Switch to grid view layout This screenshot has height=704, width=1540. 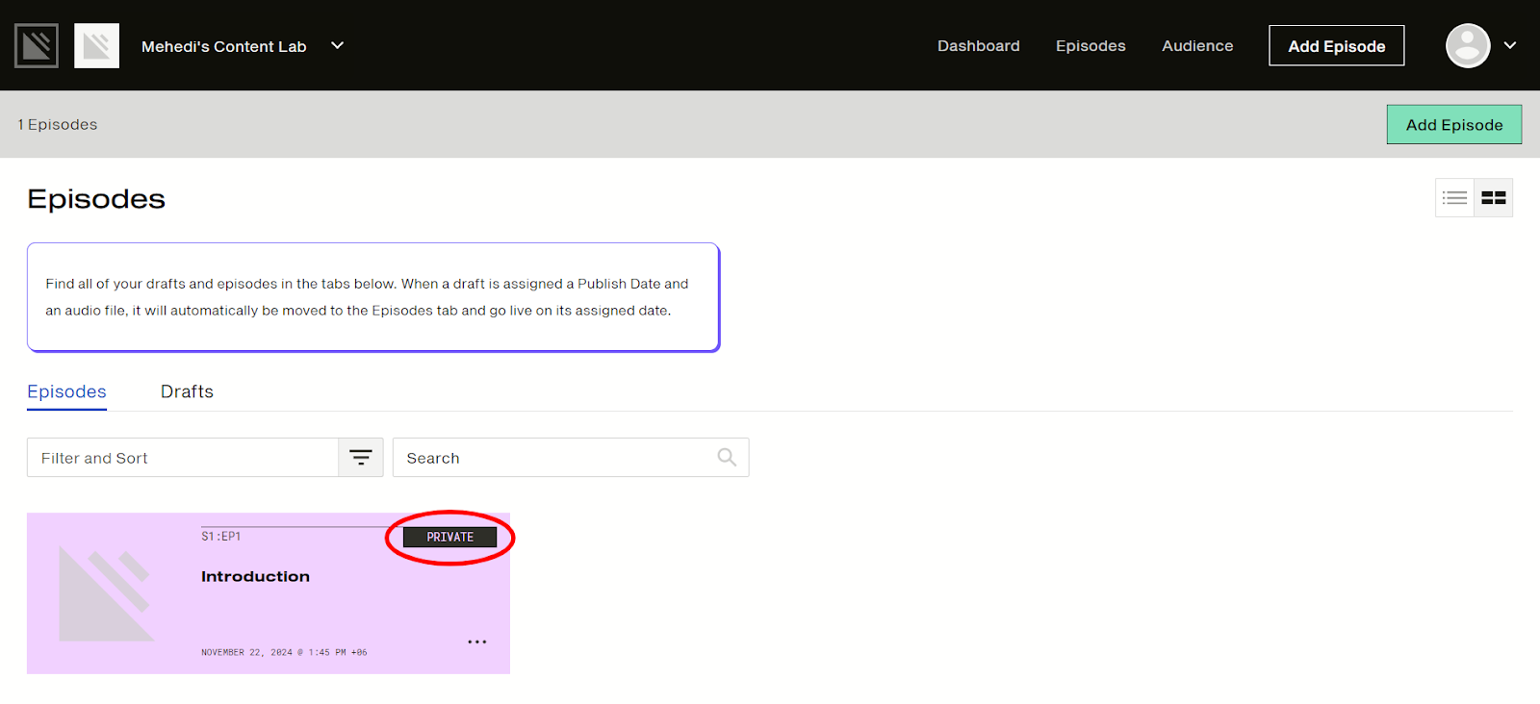(1493, 198)
